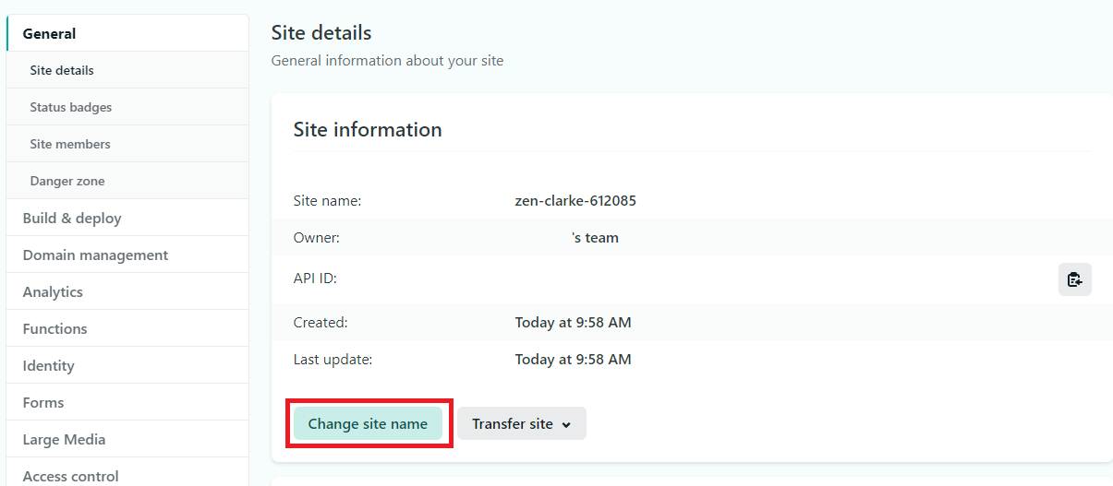This screenshot has width=1113, height=486.
Task: Click the Created value "Today at 9:58 AM"
Action: [574, 323]
